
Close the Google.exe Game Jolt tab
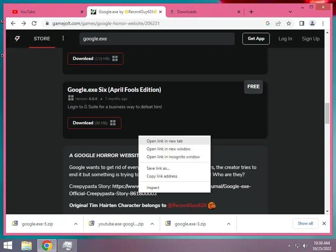160,12
